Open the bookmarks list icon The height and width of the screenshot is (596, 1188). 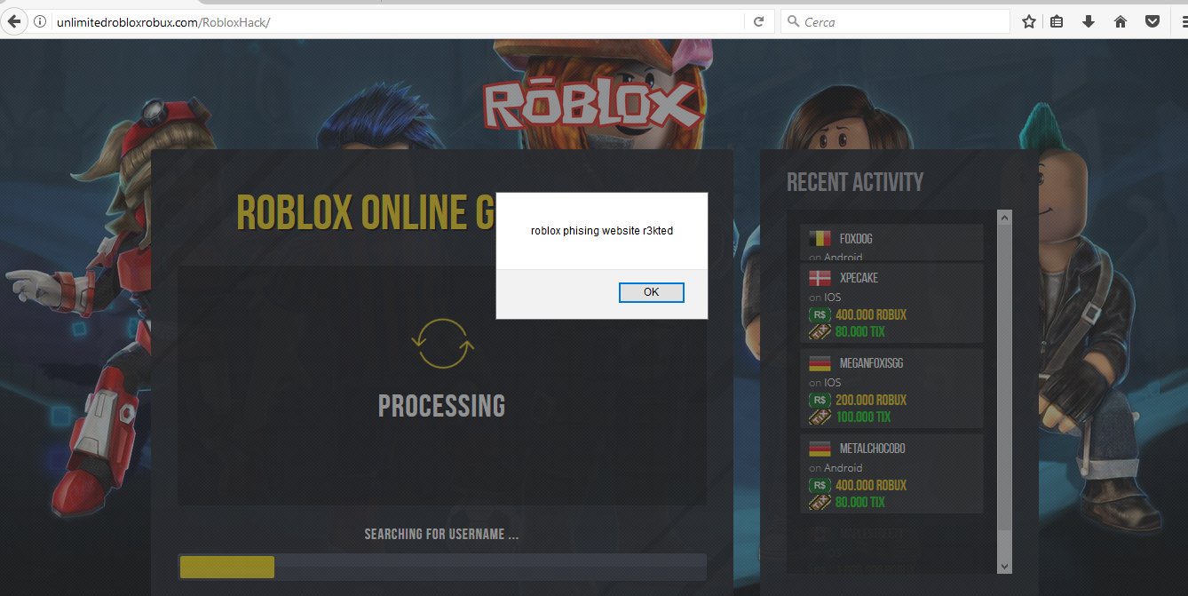click(x=1057, y=21)
